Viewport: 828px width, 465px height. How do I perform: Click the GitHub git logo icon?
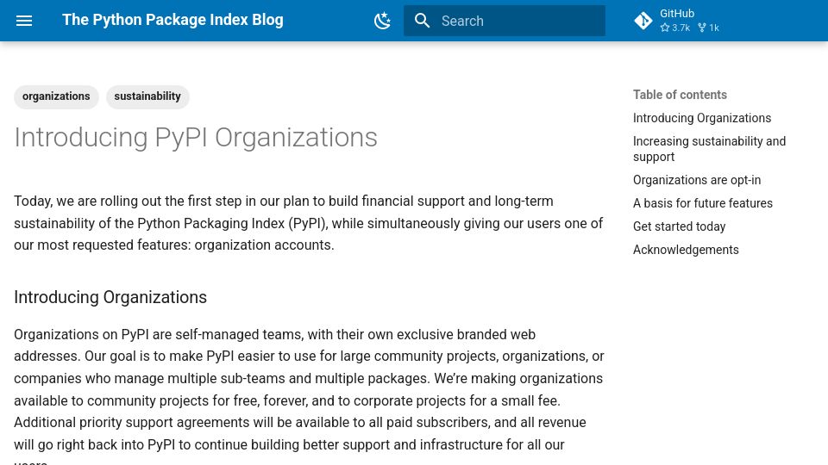(643, 21)
